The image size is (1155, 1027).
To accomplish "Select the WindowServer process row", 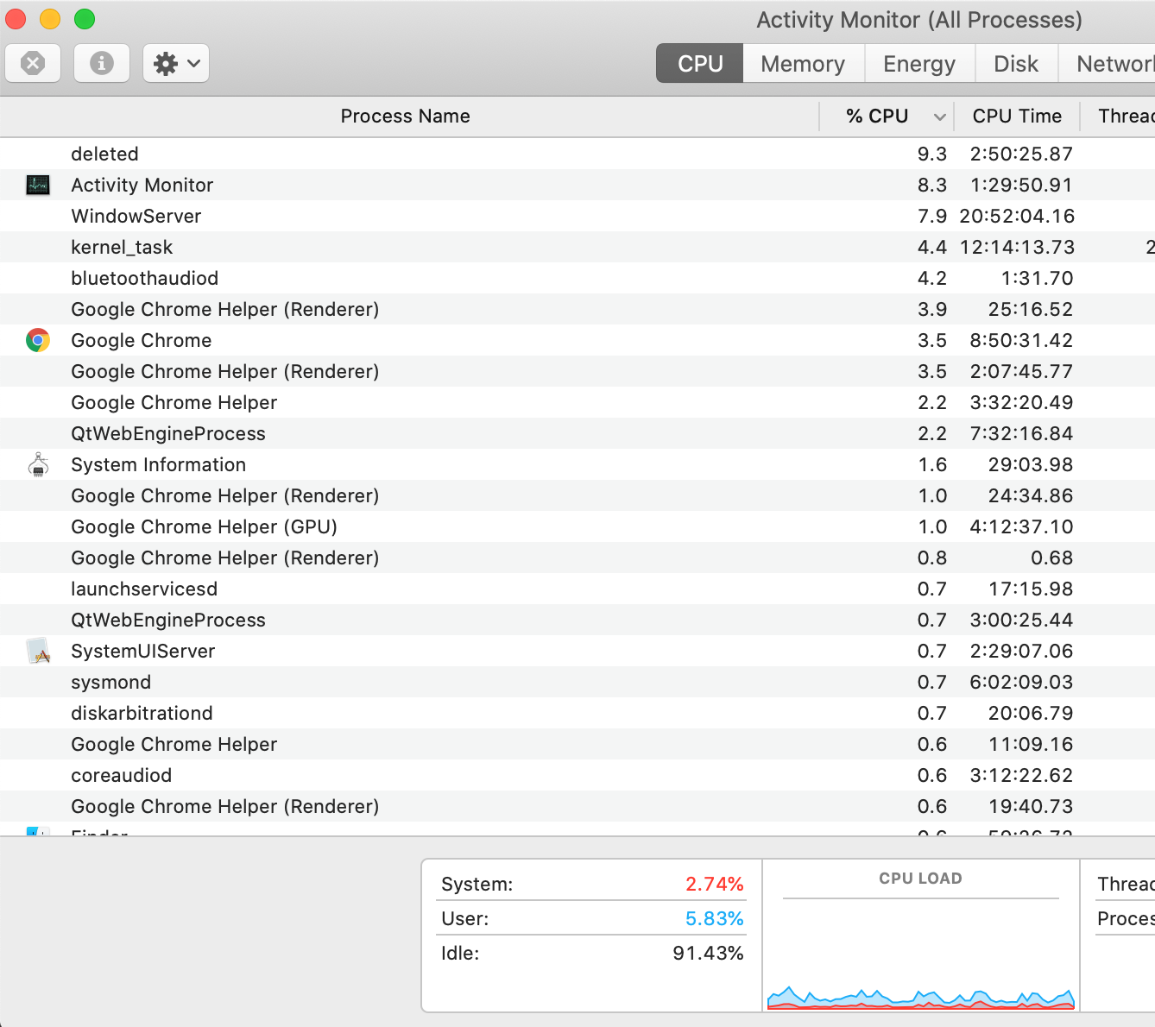I will point(577,216).
